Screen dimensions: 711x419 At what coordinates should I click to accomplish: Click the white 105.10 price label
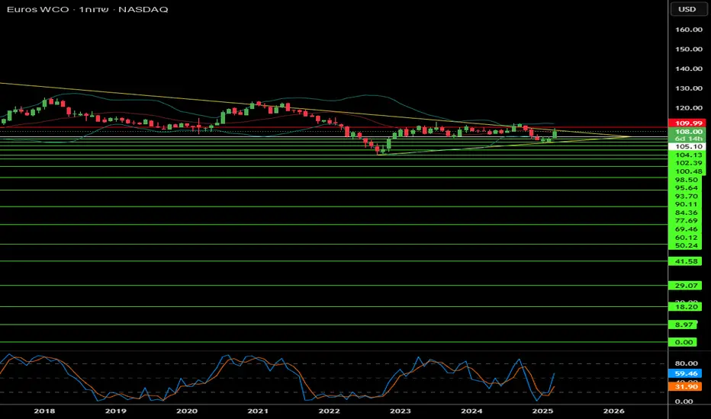tap(688, 146)
